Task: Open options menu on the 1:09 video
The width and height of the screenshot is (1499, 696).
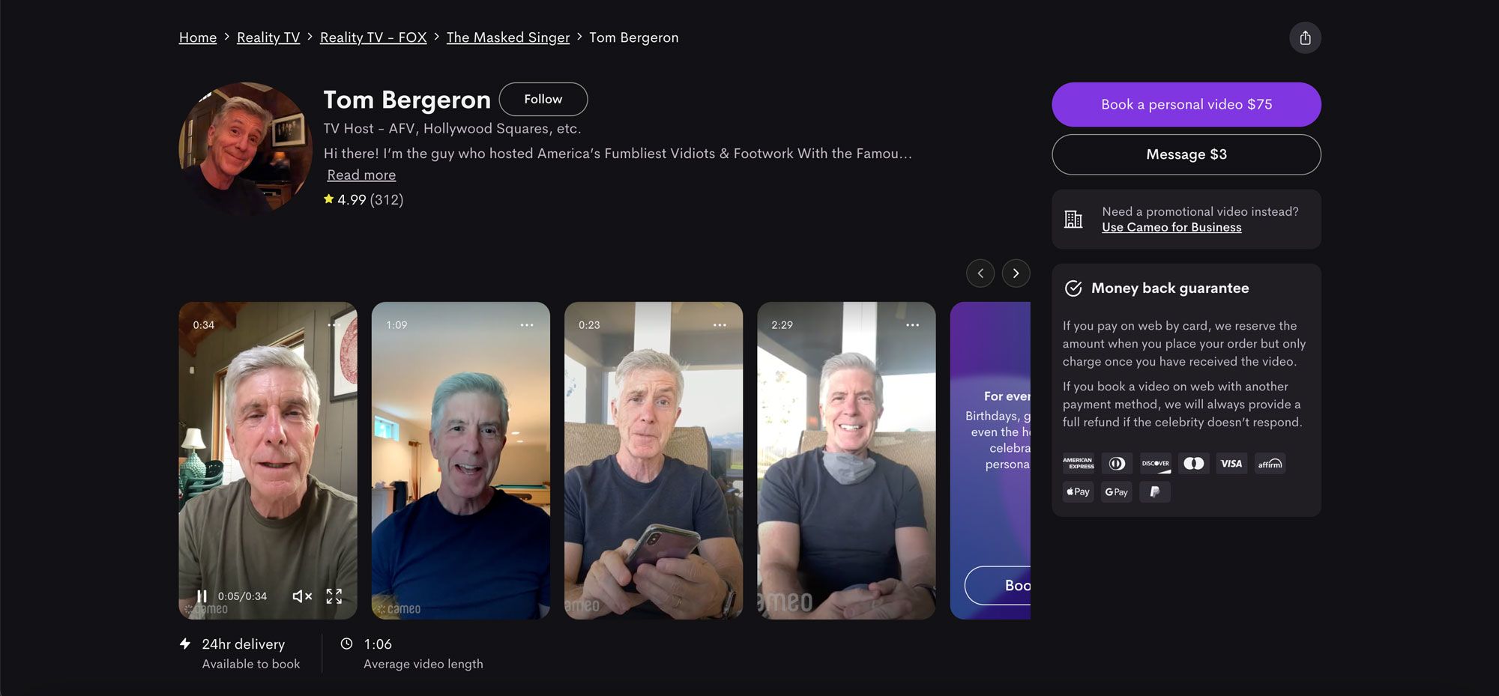Action: point(527,325)
